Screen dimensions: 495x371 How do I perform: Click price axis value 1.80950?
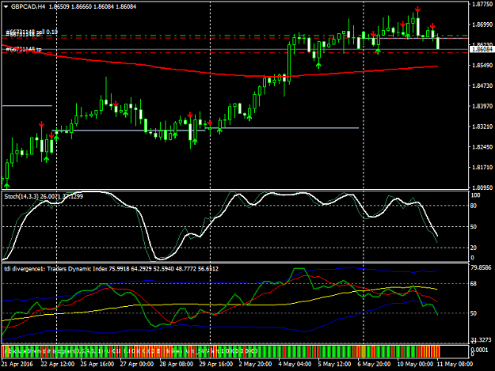482,187
